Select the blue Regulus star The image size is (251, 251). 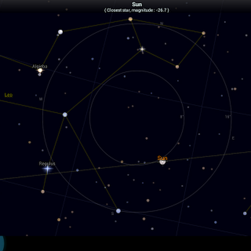pos(47,169)
